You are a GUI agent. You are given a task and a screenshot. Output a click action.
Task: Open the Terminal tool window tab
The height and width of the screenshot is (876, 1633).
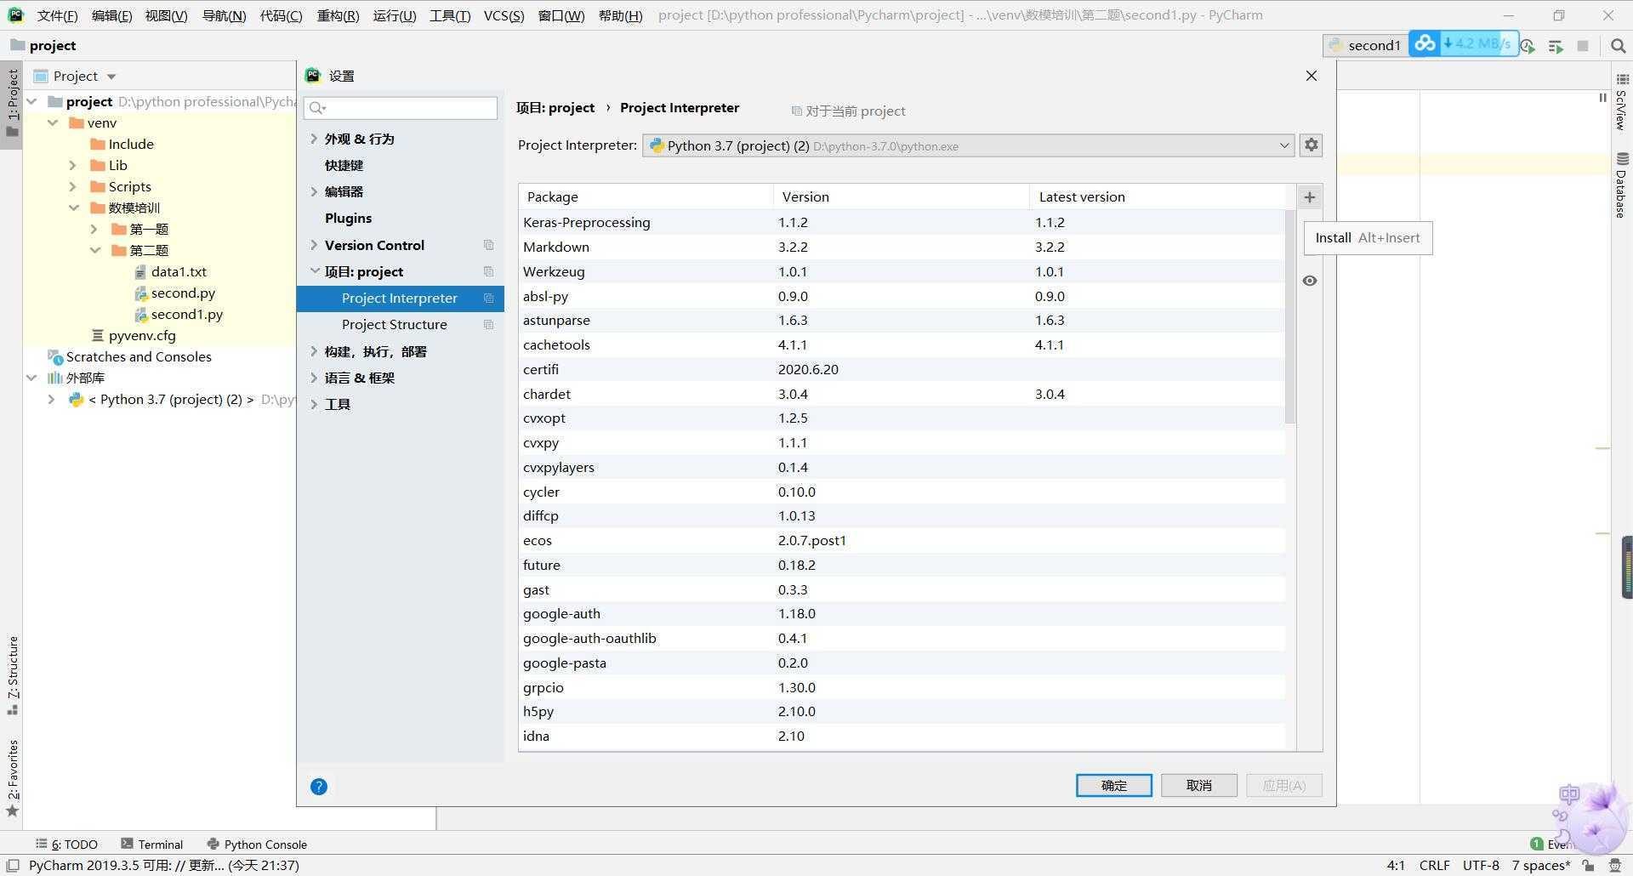pos(152,844)
